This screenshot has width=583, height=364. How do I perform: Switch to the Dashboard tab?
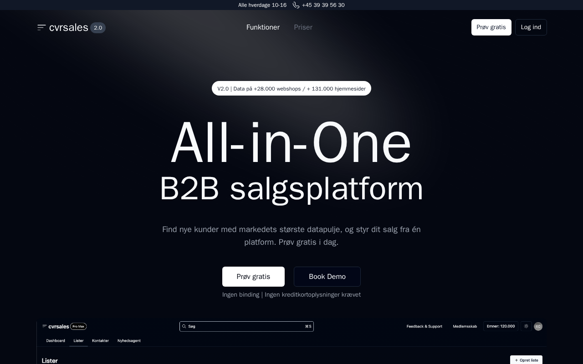[56, 340]
